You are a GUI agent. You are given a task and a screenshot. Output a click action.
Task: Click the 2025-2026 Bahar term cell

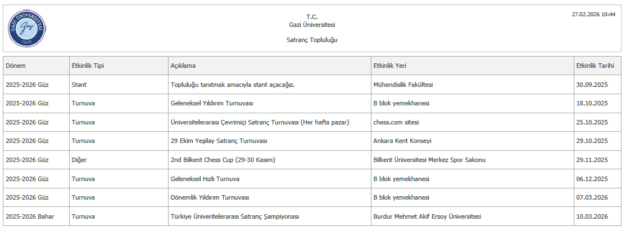point(30,216)
